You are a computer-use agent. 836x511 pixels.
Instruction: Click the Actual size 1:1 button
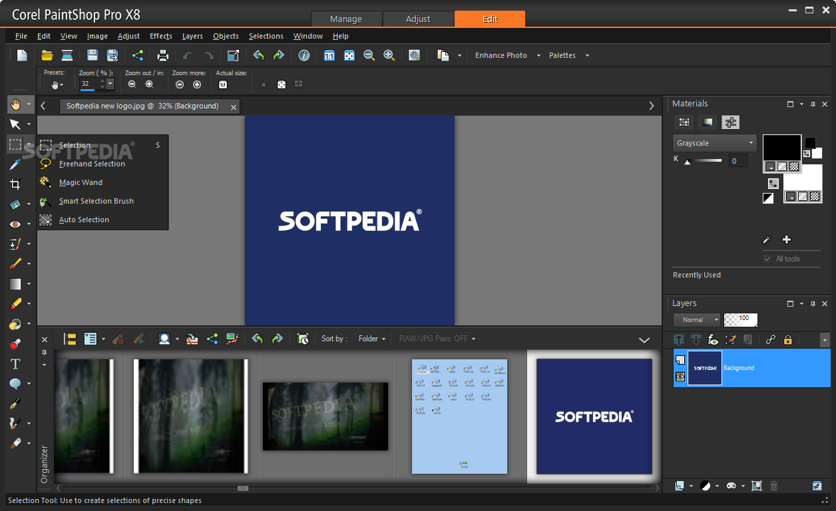pos(223,85)
